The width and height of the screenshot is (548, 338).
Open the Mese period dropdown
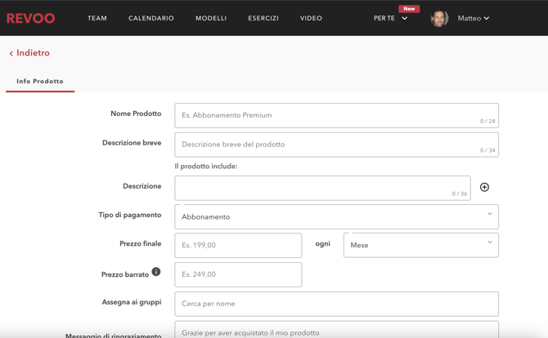420,245
